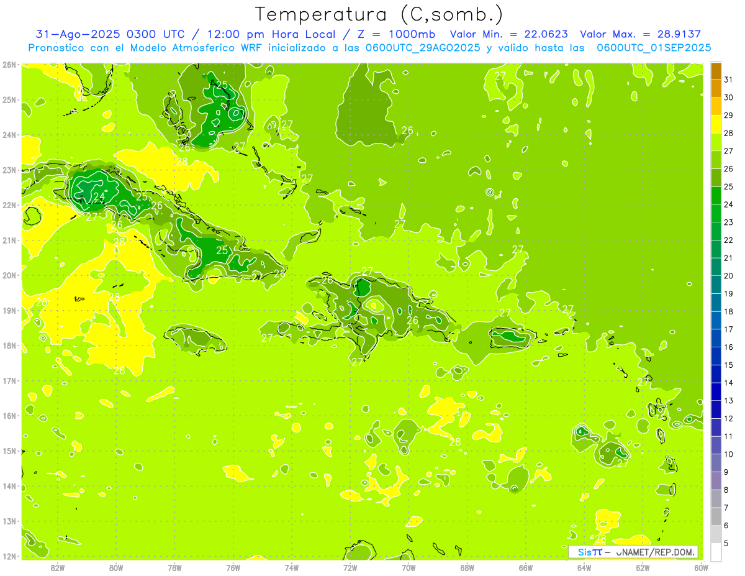This screenshot has width=745, height=576.
Task: Click the green swatch between 24 and 25 on color bar
Action: [716, 195]
